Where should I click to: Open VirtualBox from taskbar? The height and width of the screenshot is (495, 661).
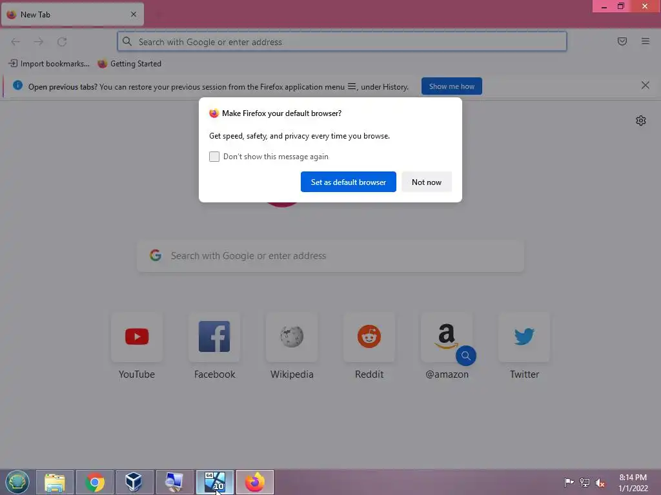point(134,482)
